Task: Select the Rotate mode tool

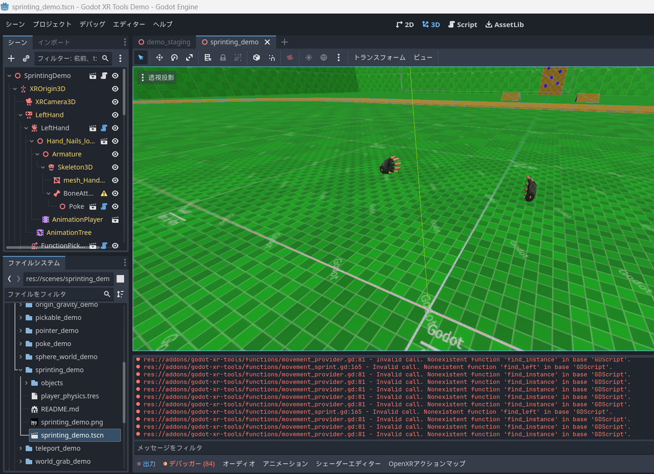Action: pos(174,57)
